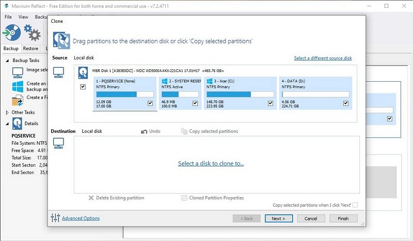Uncheck the DATA (D:) partition checkbox

(x=346, y=103)
